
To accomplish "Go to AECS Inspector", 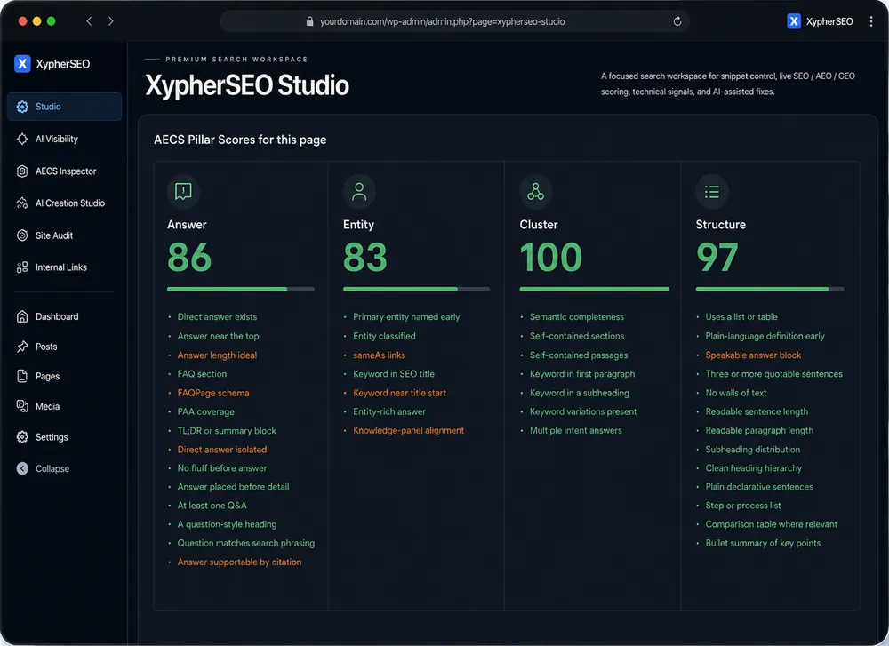I will [x=64, y=171].
